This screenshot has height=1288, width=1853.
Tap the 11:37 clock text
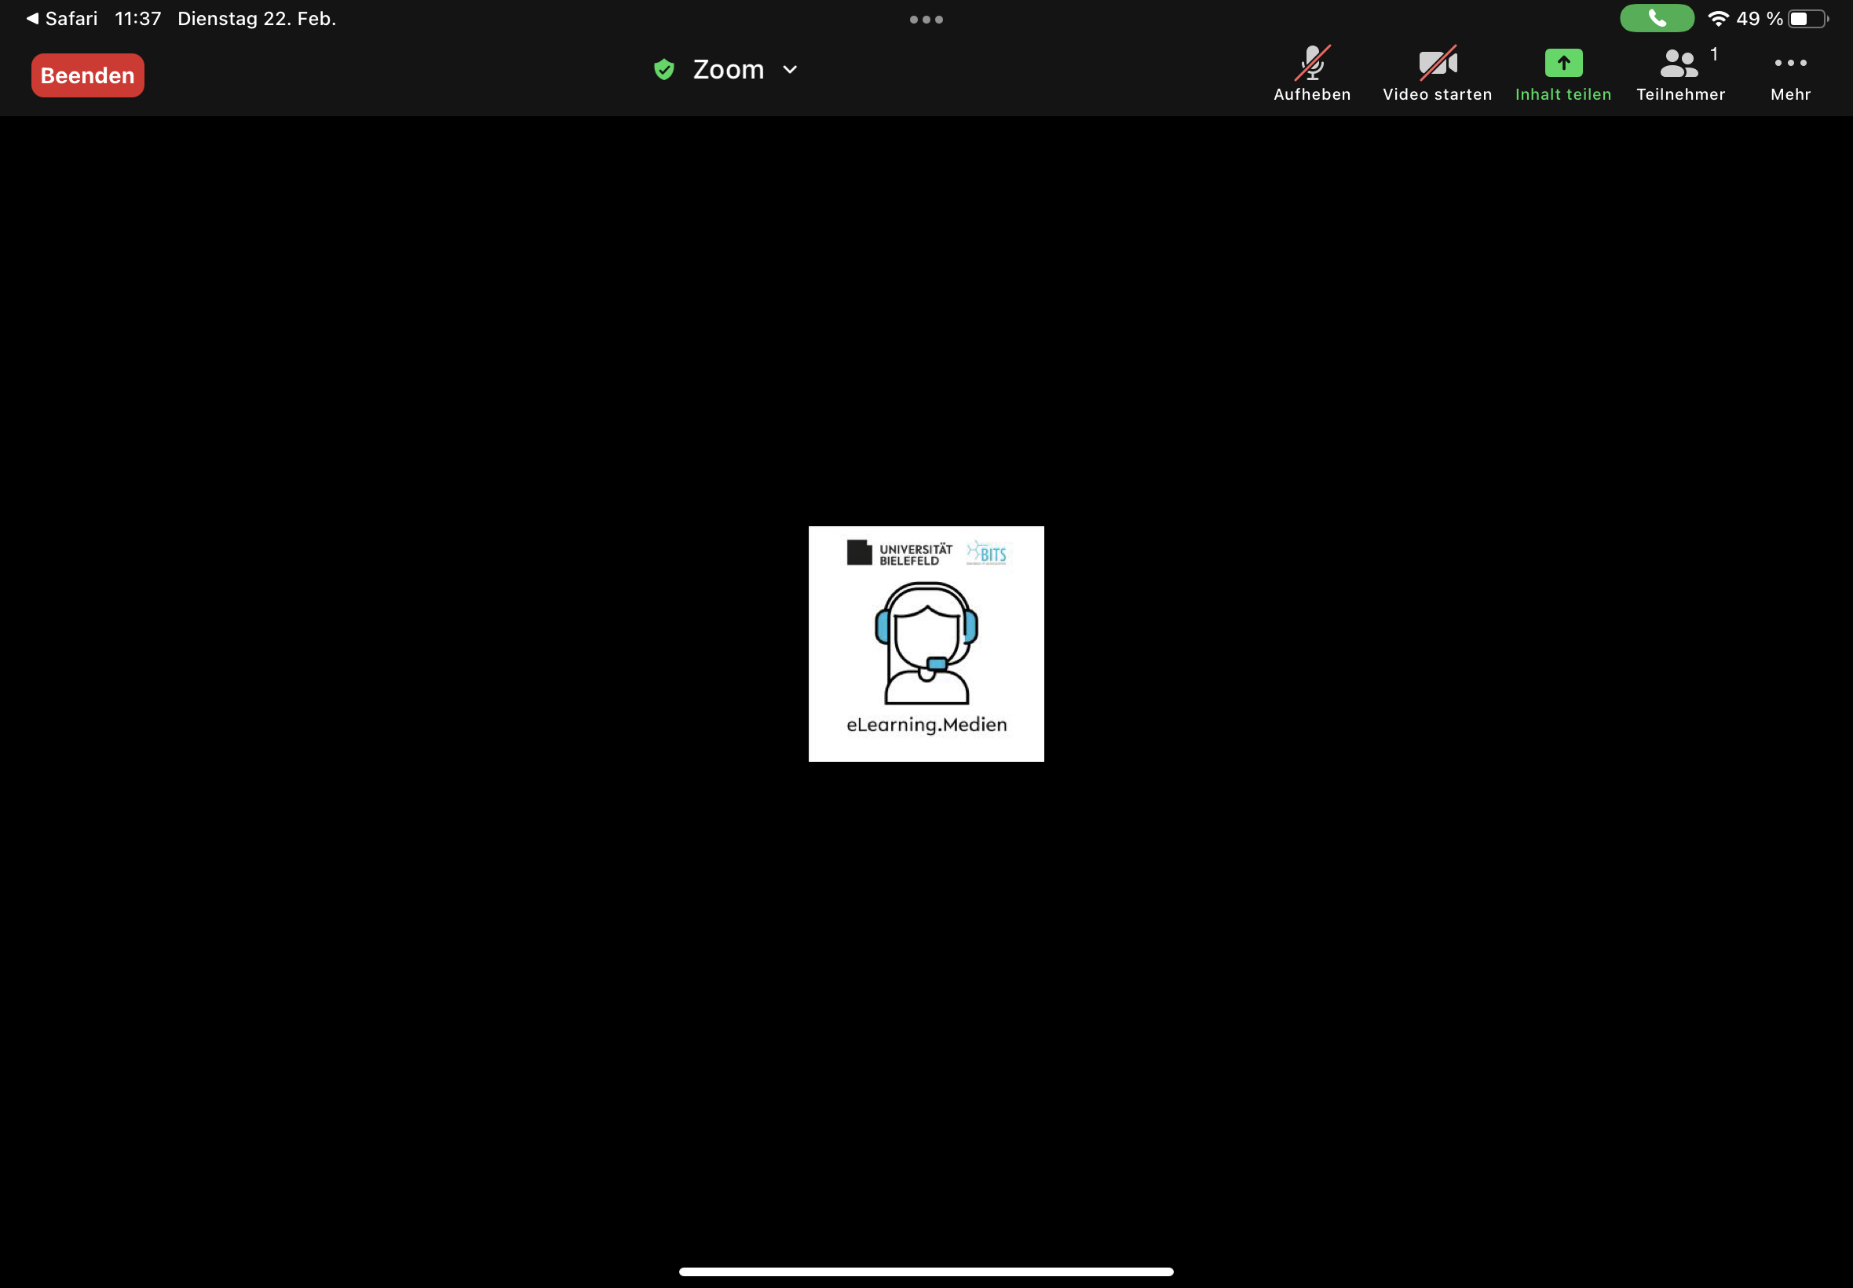tap(138, 19)
